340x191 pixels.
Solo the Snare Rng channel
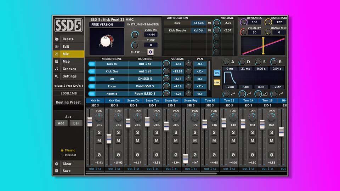pos(195,133)
